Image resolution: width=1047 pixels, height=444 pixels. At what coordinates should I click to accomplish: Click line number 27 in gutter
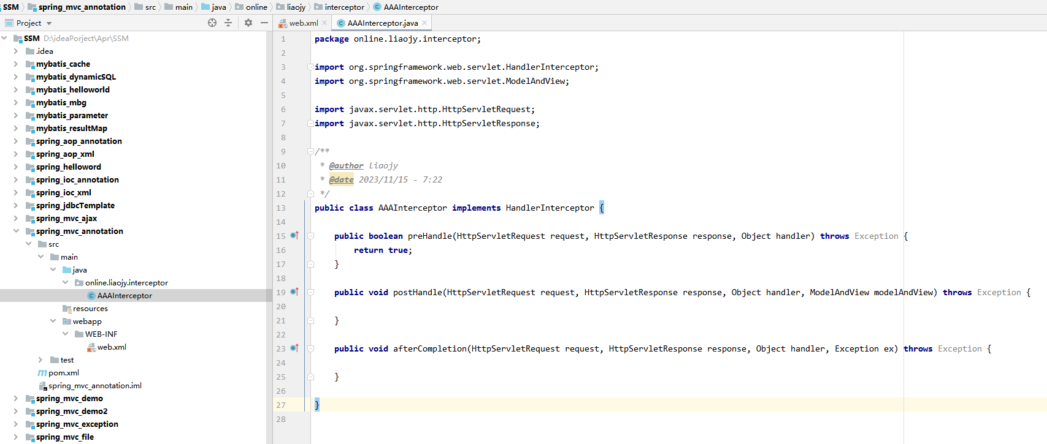click(x=281, y=405)
